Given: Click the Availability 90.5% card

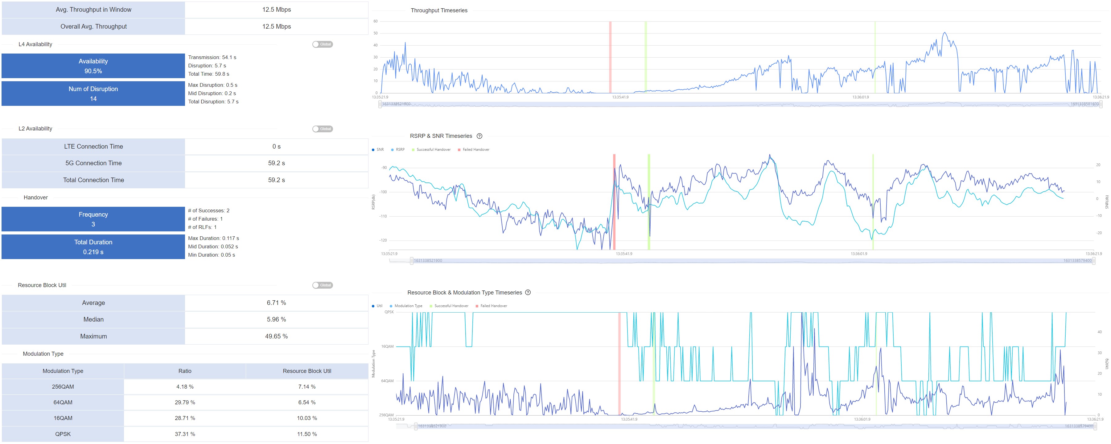Looking at the screenshot, I should (93, 66).
